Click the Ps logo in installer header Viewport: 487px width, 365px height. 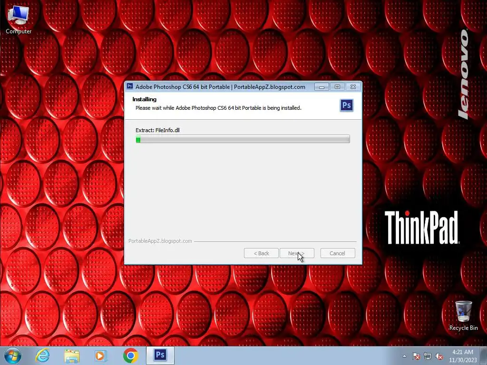[x=346, y=105]
